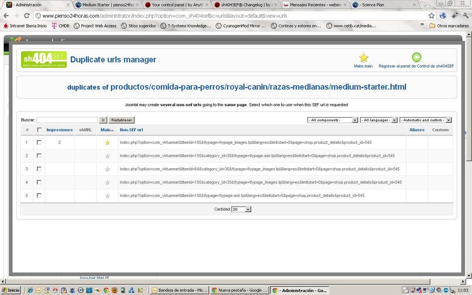The image size is (472, 295).
Task: Click the gold main star in row 1
Action: coord(107,142)
